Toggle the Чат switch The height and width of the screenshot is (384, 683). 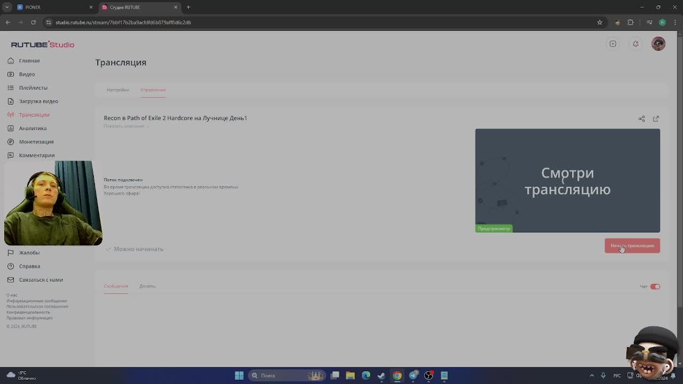click(x=655, y=286)
